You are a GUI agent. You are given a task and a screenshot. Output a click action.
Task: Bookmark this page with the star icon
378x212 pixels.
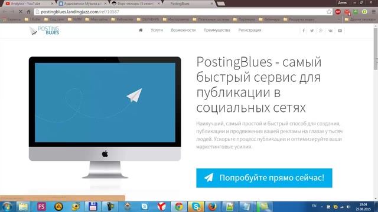pyautogui.click(x=329, y=12)
